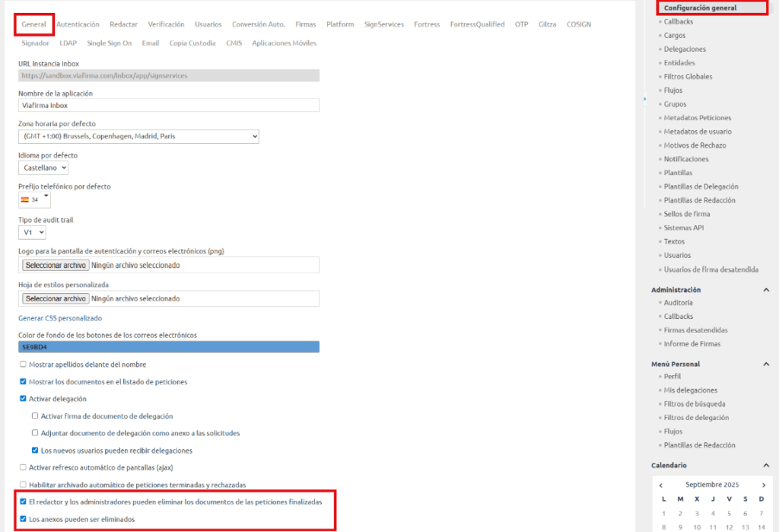Uncheck Los anexos pueden ser eliminados
The width and height of the screenshot is (779, 532).
[23, 519]
